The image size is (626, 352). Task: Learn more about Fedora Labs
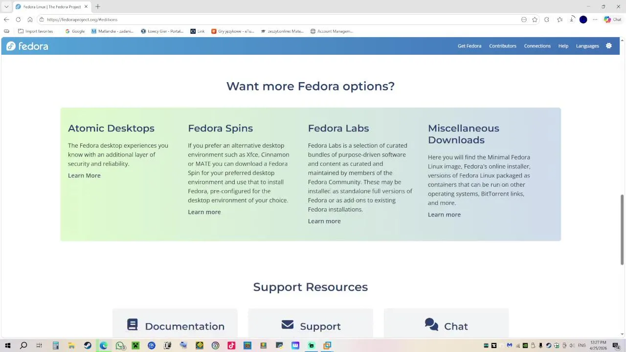tap(324, 221)
